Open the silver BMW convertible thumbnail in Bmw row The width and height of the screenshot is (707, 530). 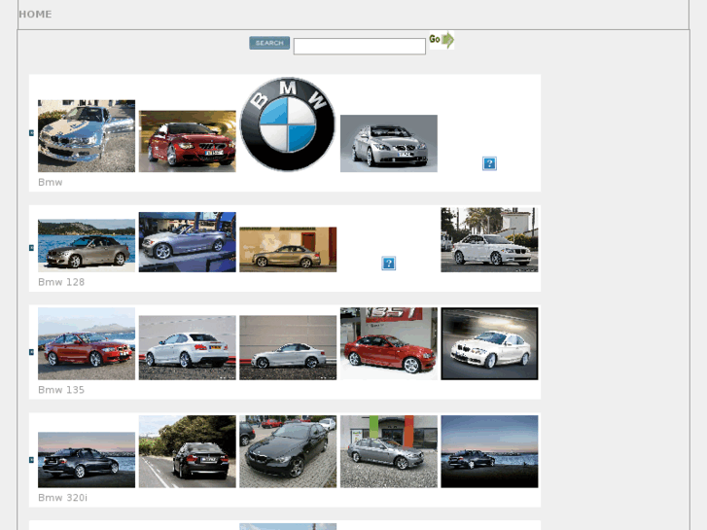(87, 136)
